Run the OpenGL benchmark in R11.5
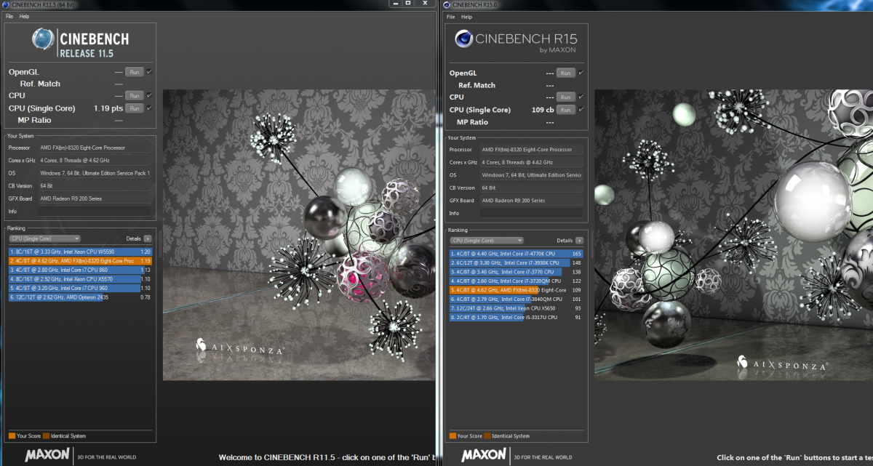This screenshot has height=466, width=873. point(134,72)
